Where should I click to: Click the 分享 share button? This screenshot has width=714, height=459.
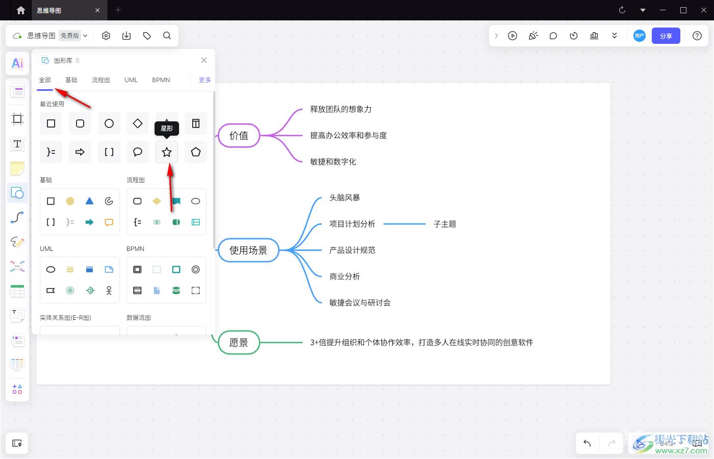(x=666, y=36)
